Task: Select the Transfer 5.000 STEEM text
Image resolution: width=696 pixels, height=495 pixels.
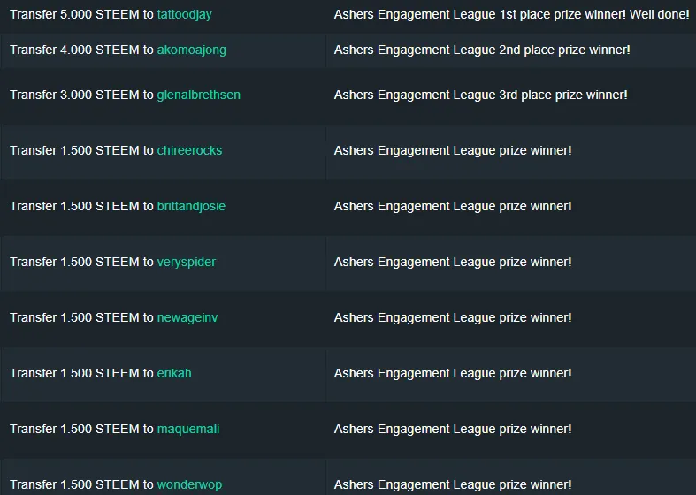Action: (74, 15)
